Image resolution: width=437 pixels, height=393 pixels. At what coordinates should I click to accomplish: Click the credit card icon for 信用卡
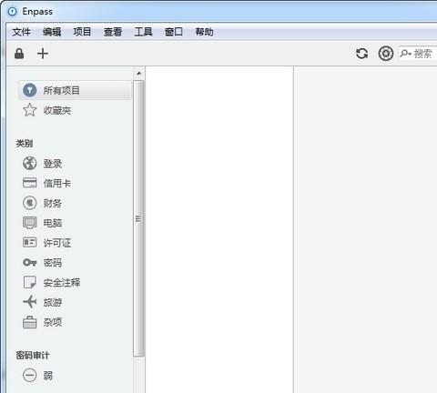(x=30, y=183)
